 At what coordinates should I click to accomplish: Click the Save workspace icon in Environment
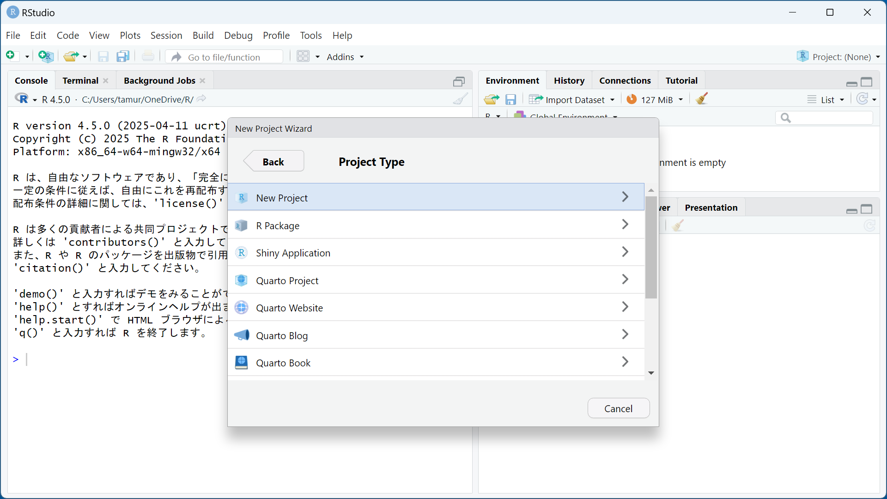pyautogui.click(x=510, y=100)
